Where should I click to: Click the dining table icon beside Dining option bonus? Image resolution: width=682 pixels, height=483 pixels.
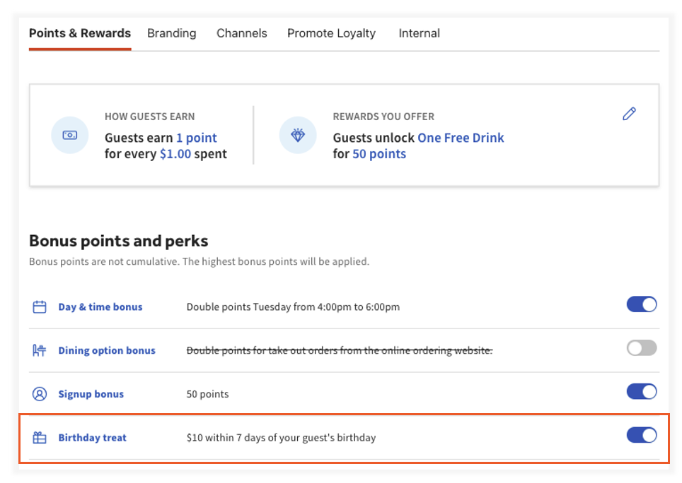(38, 350)
